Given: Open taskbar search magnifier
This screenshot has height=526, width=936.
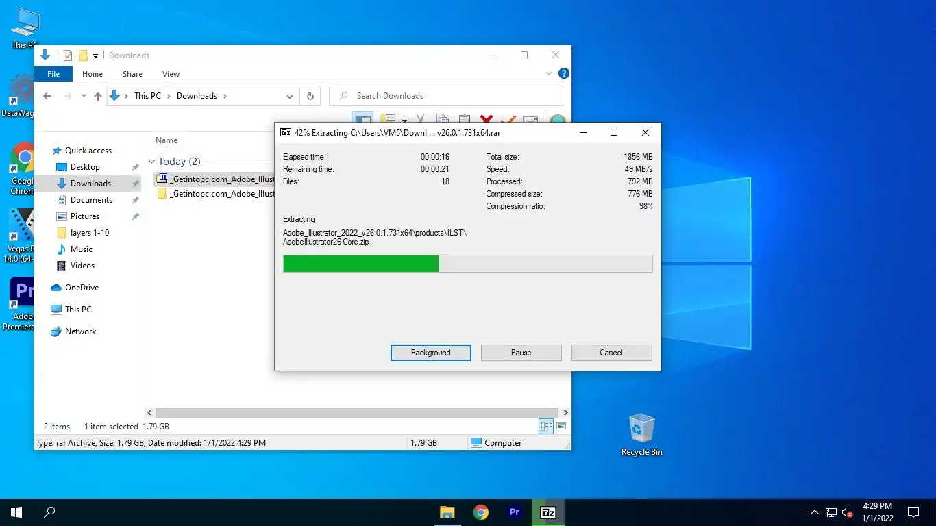Looking at the screenshot, I should pyautogui.click(x=49, y=512).
